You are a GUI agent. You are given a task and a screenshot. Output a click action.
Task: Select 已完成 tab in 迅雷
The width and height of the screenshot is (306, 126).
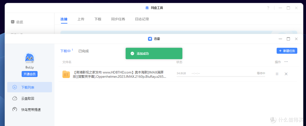click(84, 51)
